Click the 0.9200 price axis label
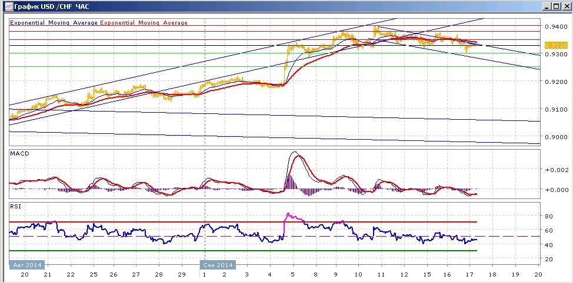This screenshot has height=283, width=573. 555,82
